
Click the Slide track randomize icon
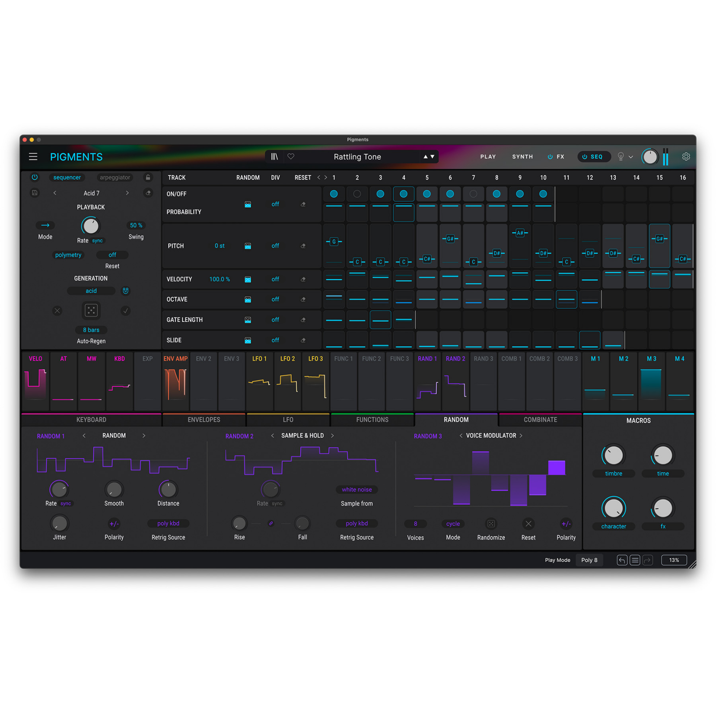pos(248,341)
